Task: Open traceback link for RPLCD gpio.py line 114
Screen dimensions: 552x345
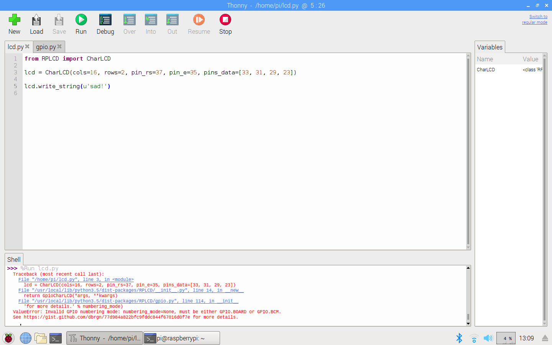Action: [128, 301]
